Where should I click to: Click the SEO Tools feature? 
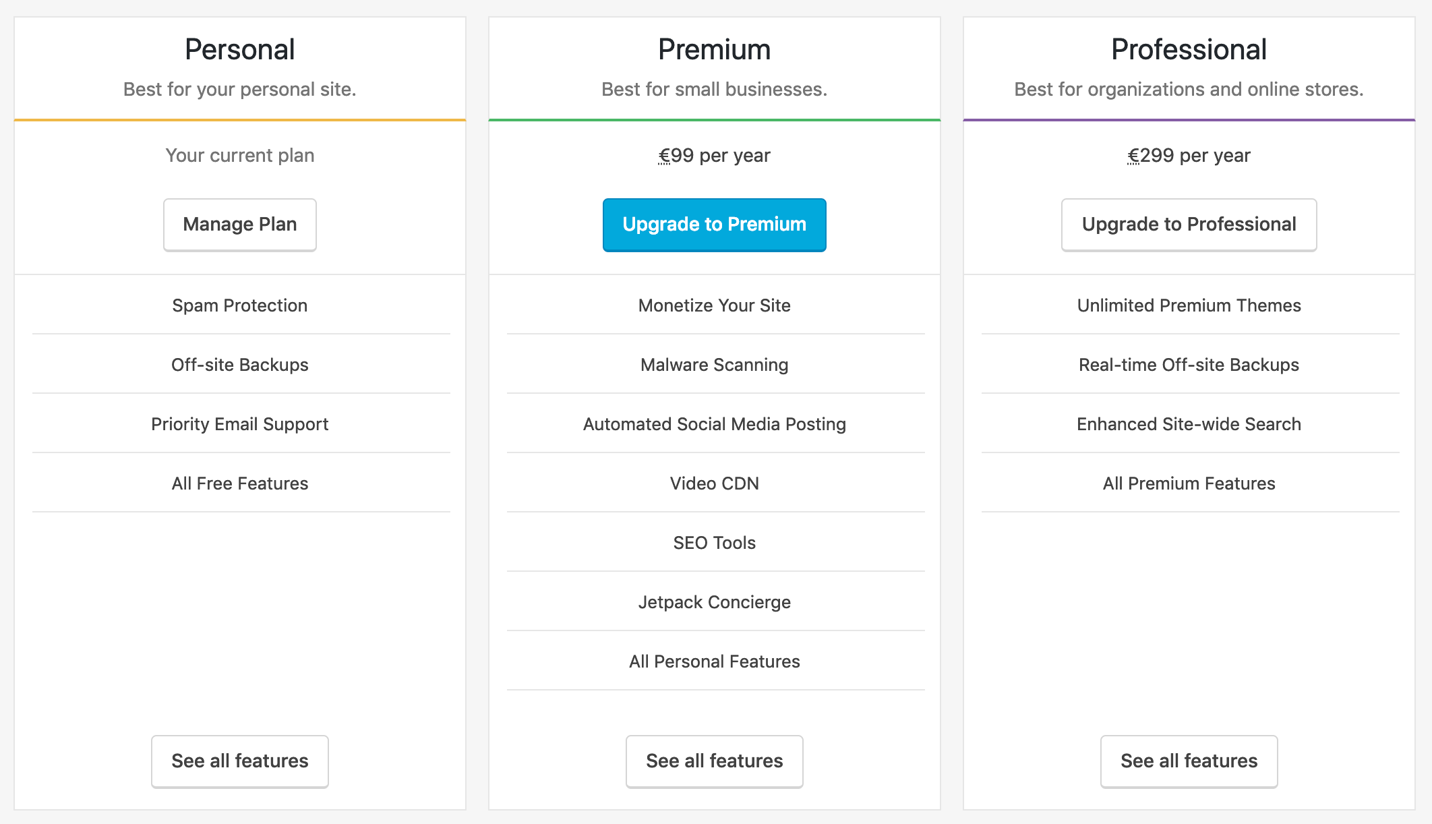click(714, 543)
